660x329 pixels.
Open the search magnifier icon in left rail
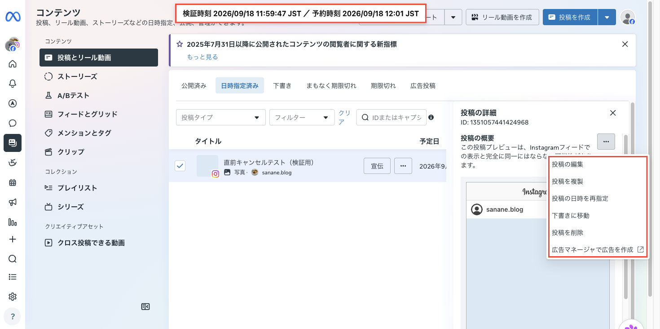[x=13, y=259]
